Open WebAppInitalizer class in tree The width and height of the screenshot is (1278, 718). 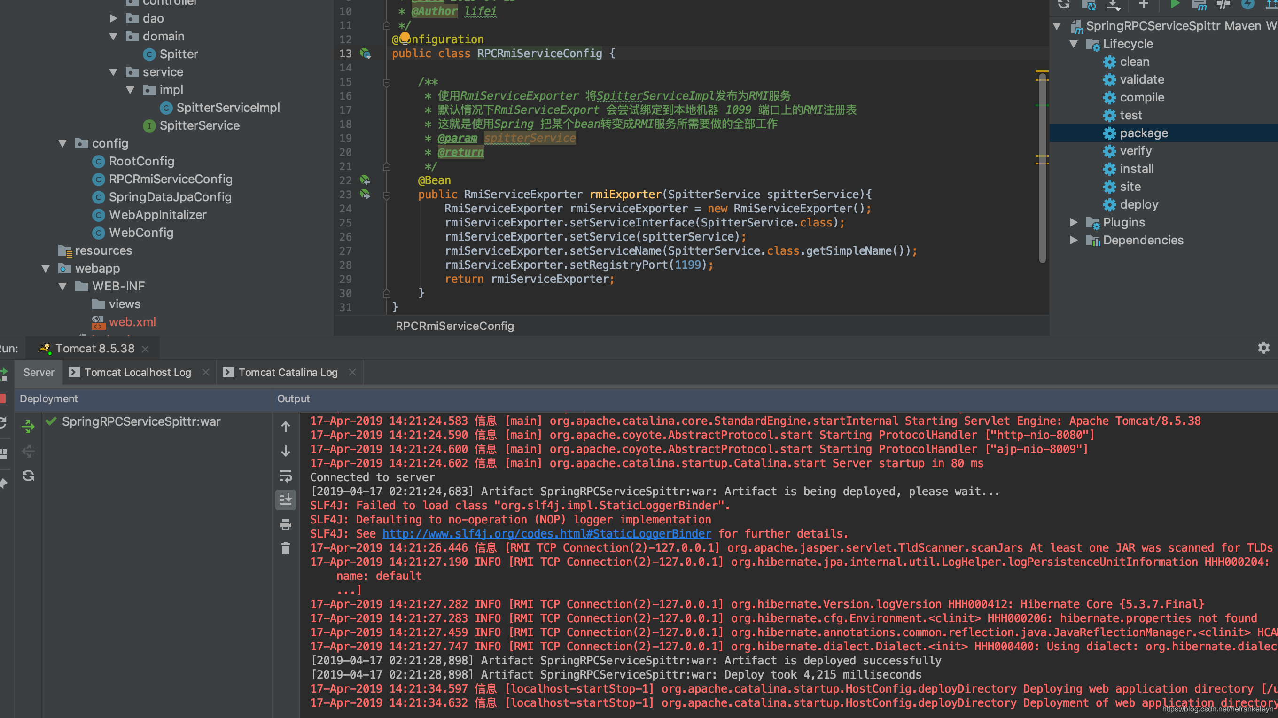click(x=158, y=215)
